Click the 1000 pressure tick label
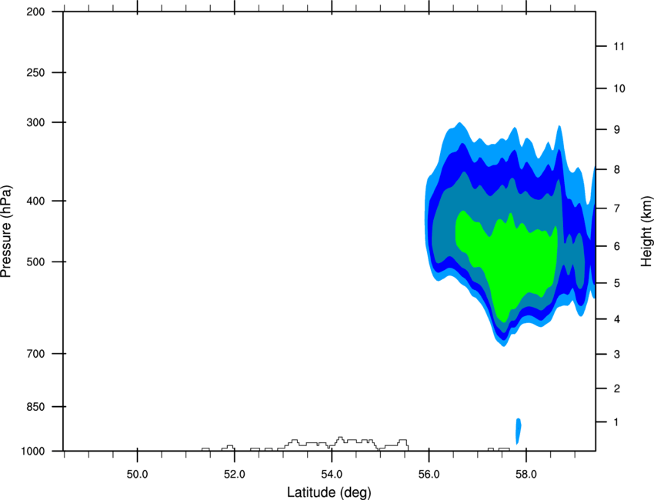 click(x=33, y=451)
